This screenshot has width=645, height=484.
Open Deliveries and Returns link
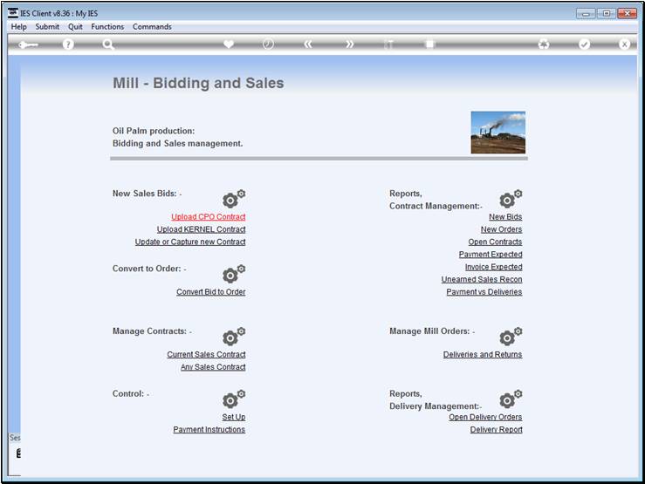point(483,355)
